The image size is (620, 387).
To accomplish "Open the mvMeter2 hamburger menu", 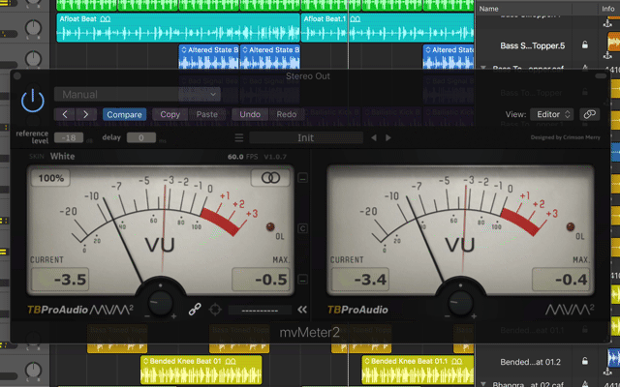I will [239, 137].
